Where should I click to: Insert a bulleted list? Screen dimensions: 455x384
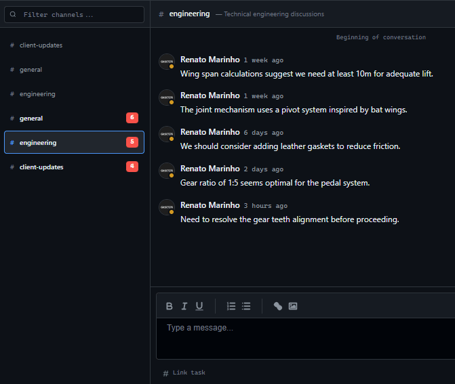click(x=246, y=306)
